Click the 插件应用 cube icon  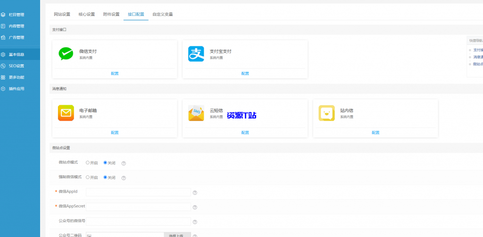pyautogui.click(x=3, y=89)
